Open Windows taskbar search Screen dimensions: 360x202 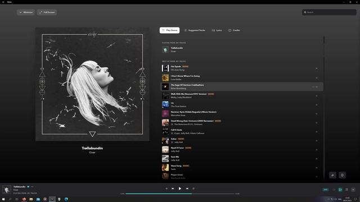[x=10, y=199]
